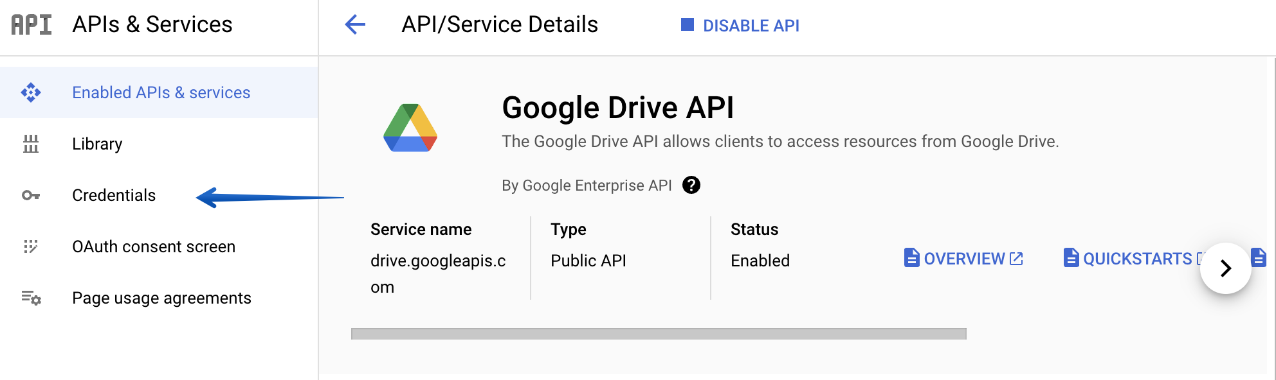
Task: Click the Enabled APIs & services icon
Action: pos(31,92)
